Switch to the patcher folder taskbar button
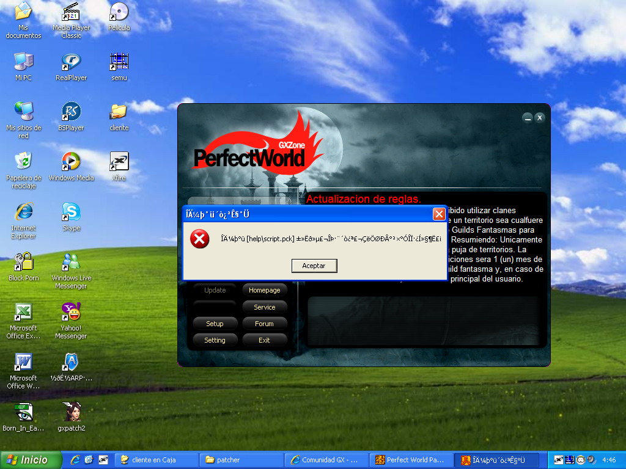The image size is (626, 469). tap(242, 460)
